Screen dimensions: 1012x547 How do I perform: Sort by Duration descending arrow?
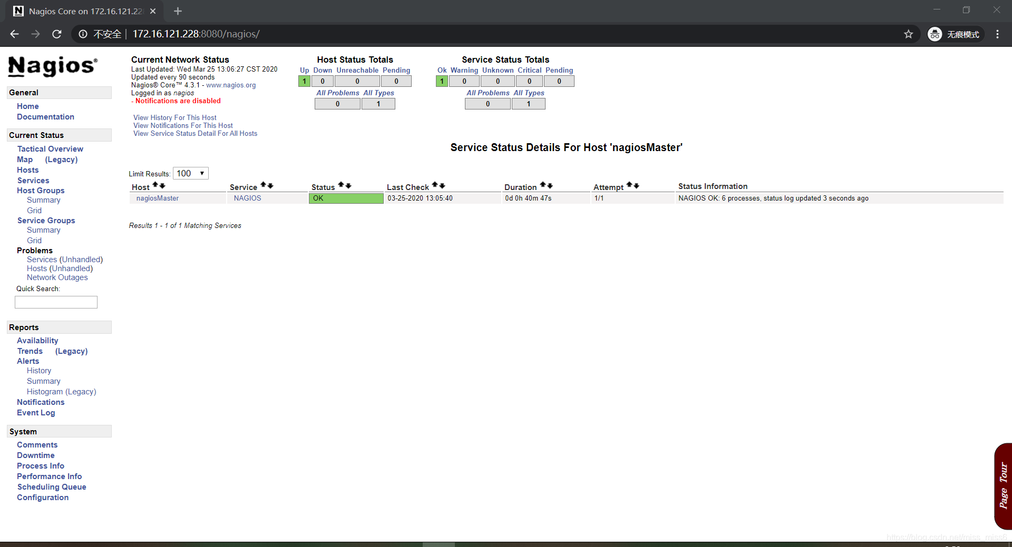click(550, 186)
